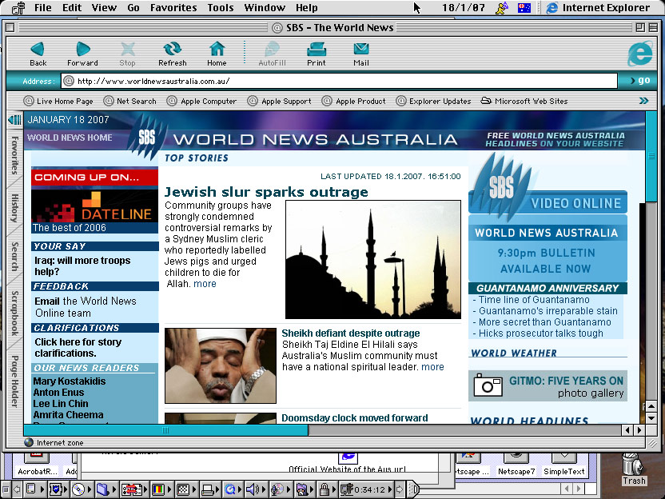Screen dimensions: 665x499
Task: Open Apple Computer favorites bar link
Action: tap(202, 101)
